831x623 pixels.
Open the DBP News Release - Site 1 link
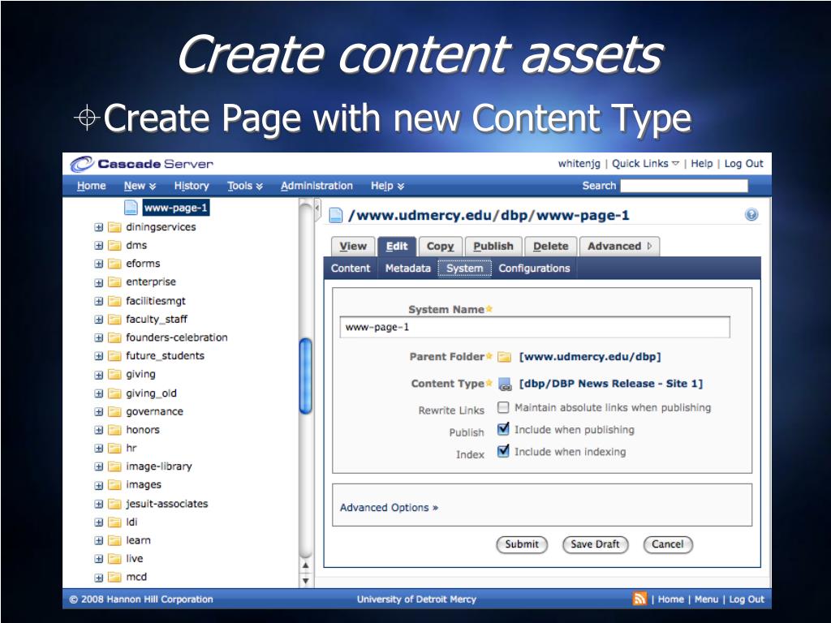[611, 384]
